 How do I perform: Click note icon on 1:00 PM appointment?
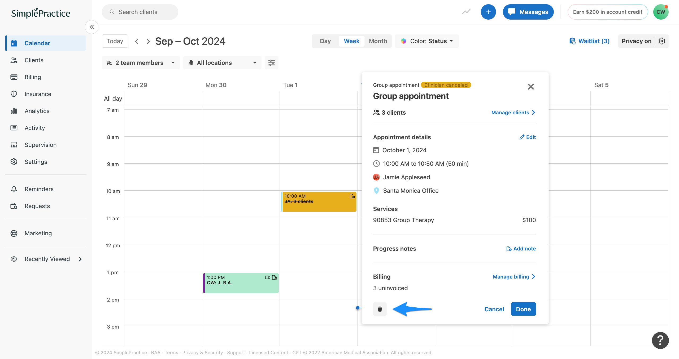tap(275, 277)
